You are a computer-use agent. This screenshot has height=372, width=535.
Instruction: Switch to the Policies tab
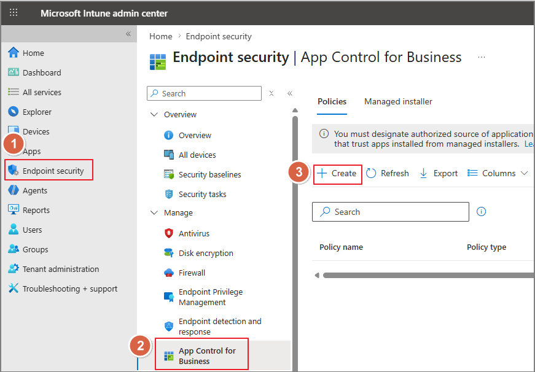point(332,102)
